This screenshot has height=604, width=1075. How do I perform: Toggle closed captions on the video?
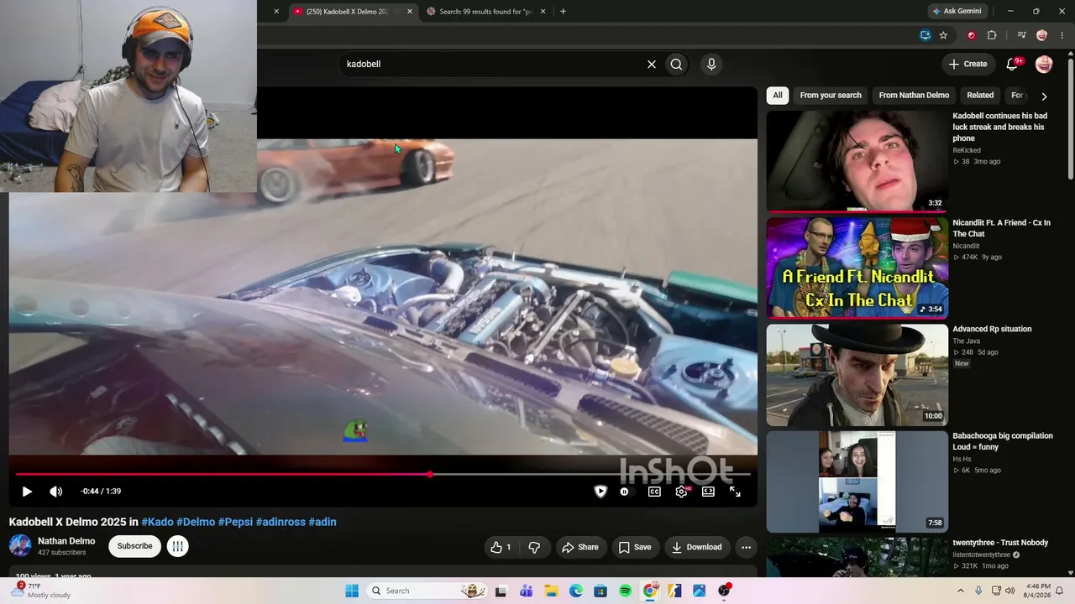tap(654, 492)
